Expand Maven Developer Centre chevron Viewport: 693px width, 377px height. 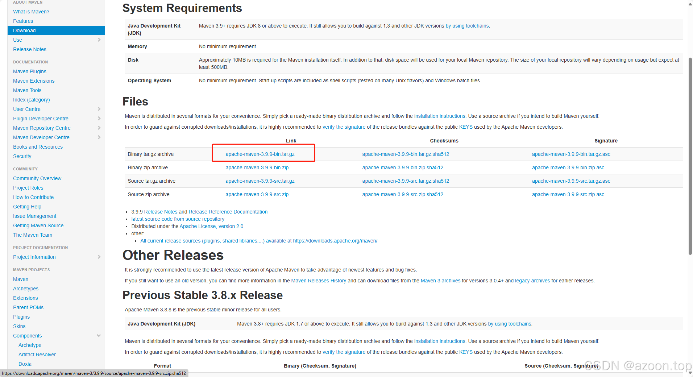click(99, 137)
